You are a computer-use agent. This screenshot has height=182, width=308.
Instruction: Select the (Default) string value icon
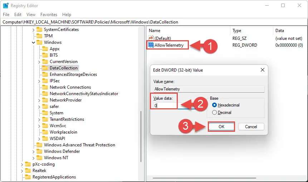[151, 38]
